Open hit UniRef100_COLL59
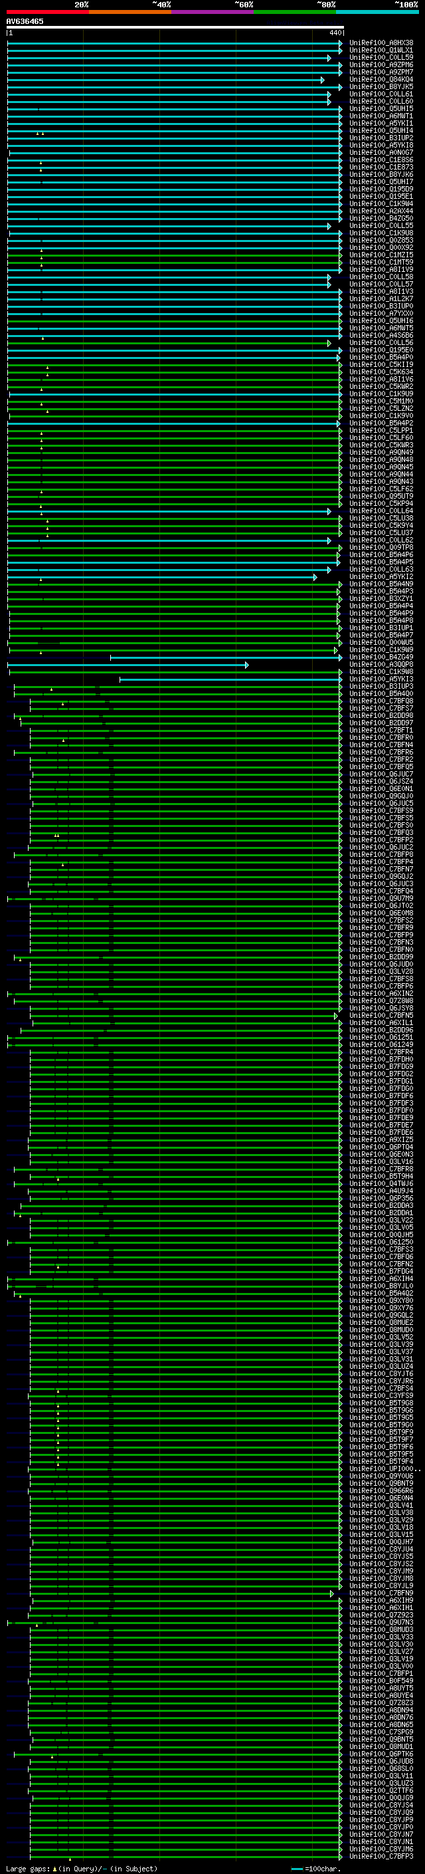425x1874 pixels. point(381,57)
